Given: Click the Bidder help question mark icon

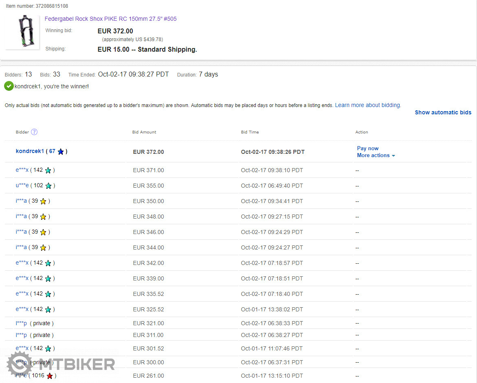Looking at the screenshot, I should click(x=34, y=132).
